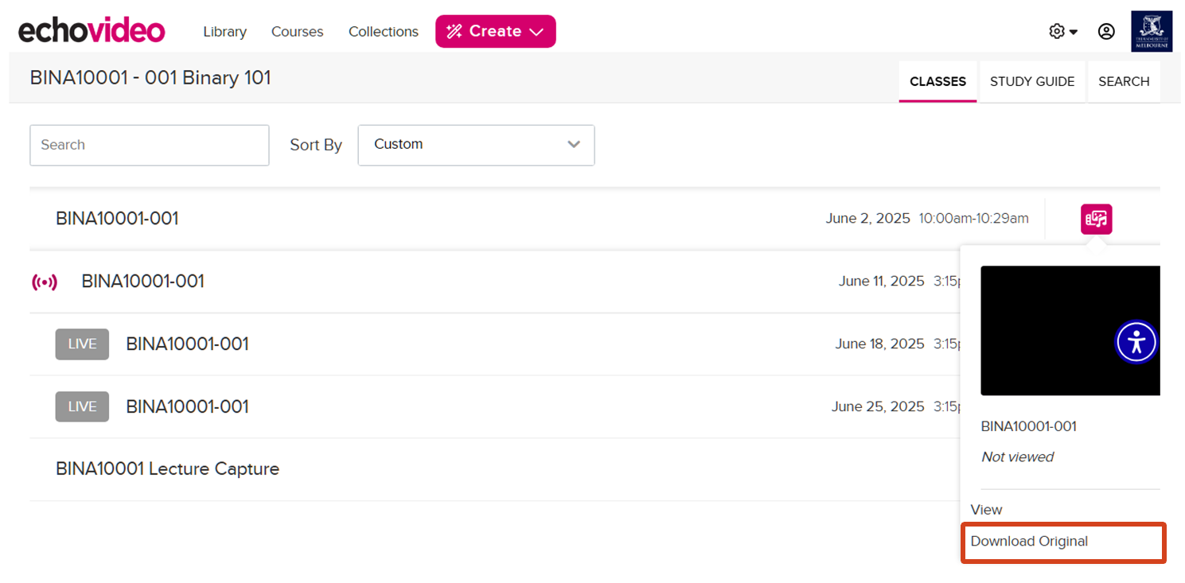Viewport: 1185px width, 583px height.
Task: Select the June 2, 2025 BINA10001-001 class
Action: 117,218
